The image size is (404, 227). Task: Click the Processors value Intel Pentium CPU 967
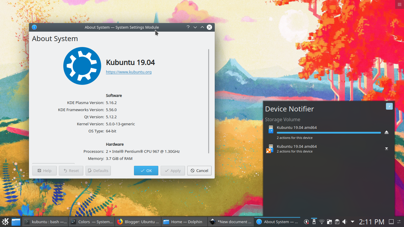[x=143, y=151]
